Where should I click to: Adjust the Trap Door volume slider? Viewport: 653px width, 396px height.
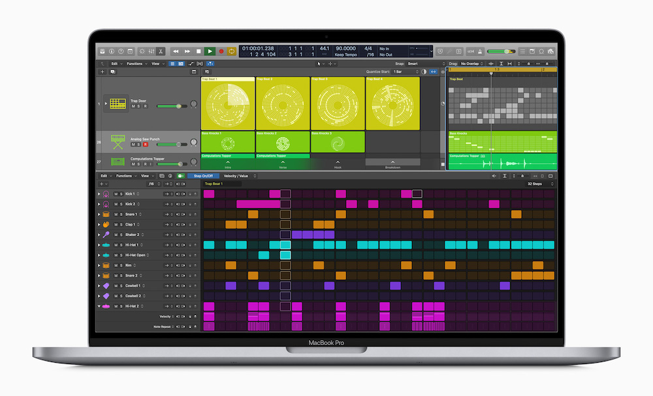[x=171, y=106]
